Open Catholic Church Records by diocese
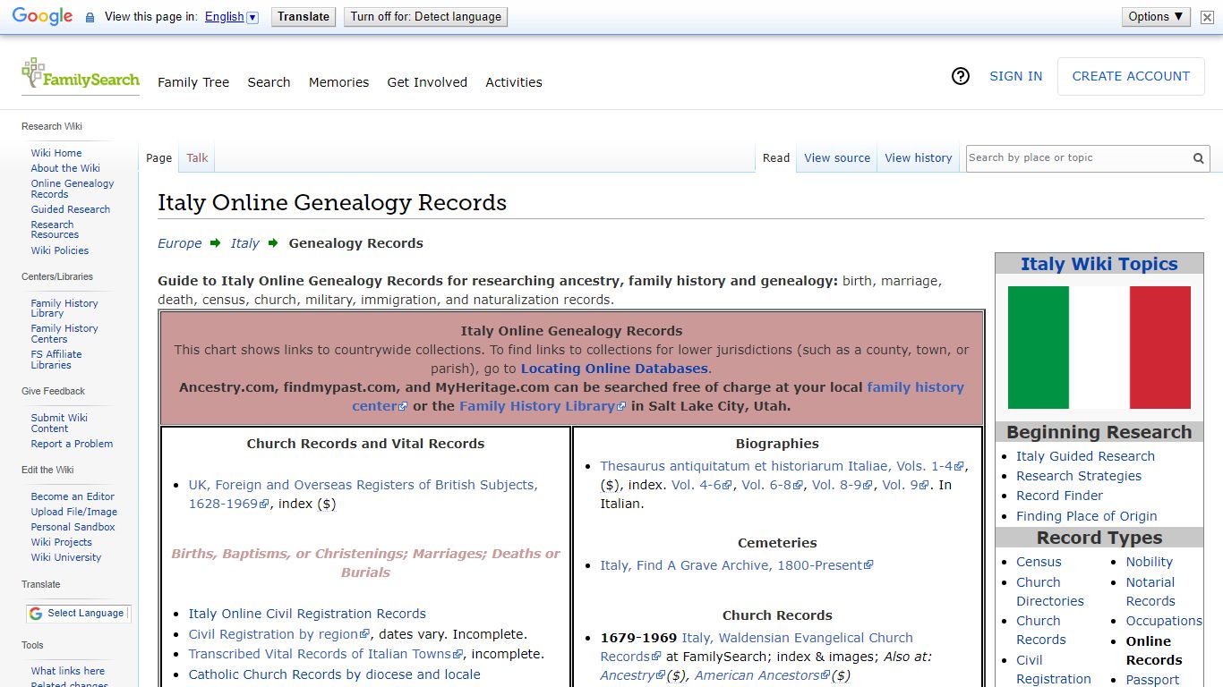The width and height of the screenshot is (1223, 687). pyautogui.click(x=335, y=674)
